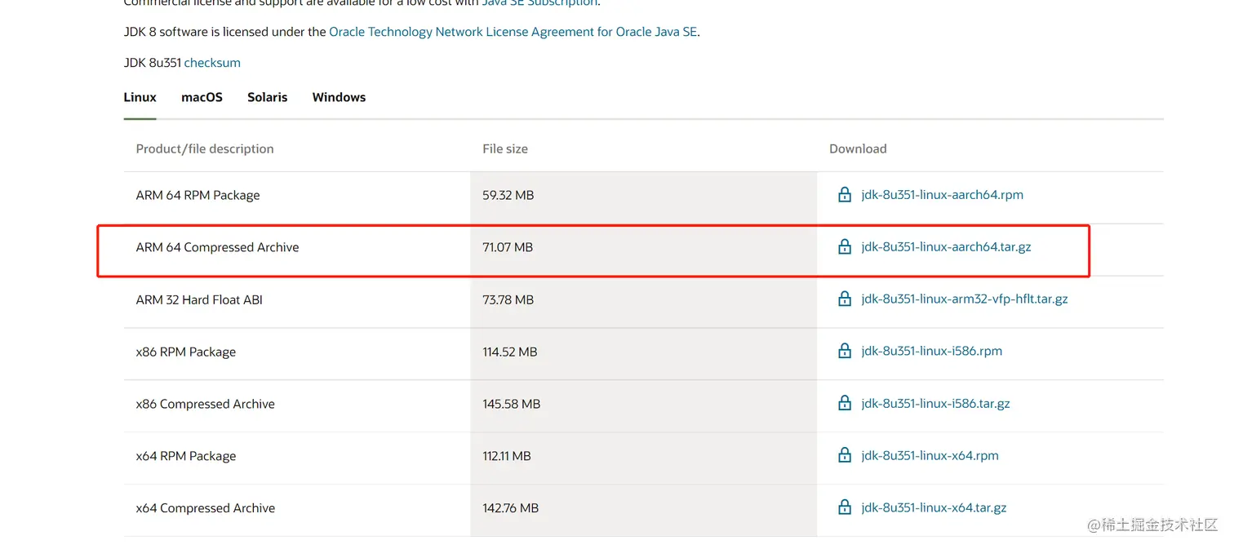The image size is (1234, 549).
Task: Click the Download column header
Action: 858,148
